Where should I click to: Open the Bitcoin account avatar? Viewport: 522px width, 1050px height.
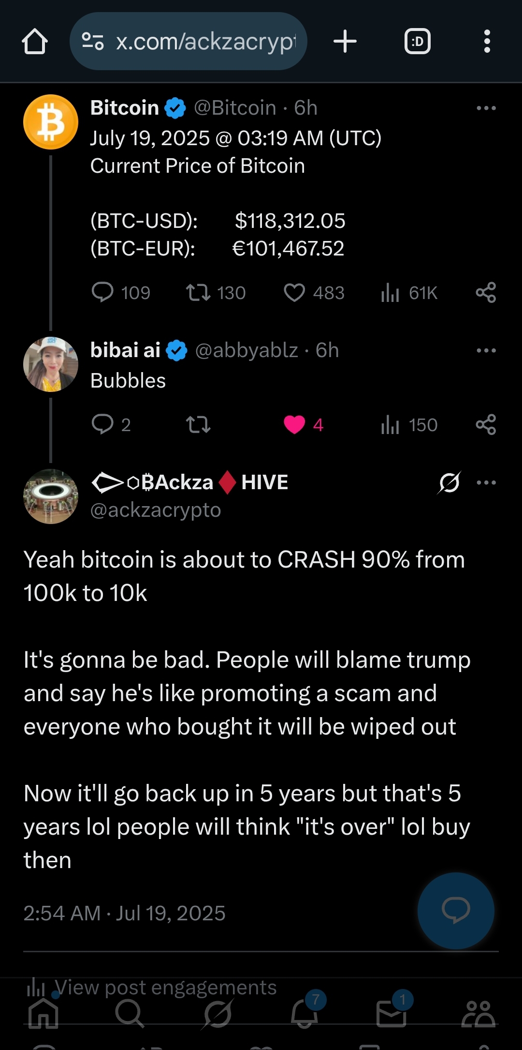click(x=51, y=122)
